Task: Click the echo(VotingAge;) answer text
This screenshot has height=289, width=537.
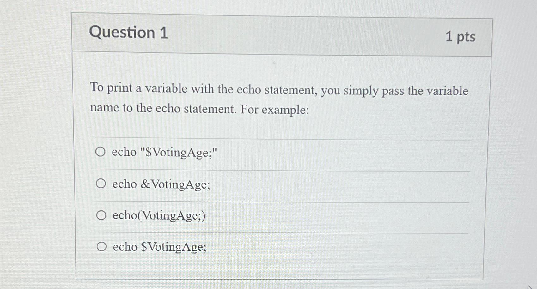Action: pos(158,216)
